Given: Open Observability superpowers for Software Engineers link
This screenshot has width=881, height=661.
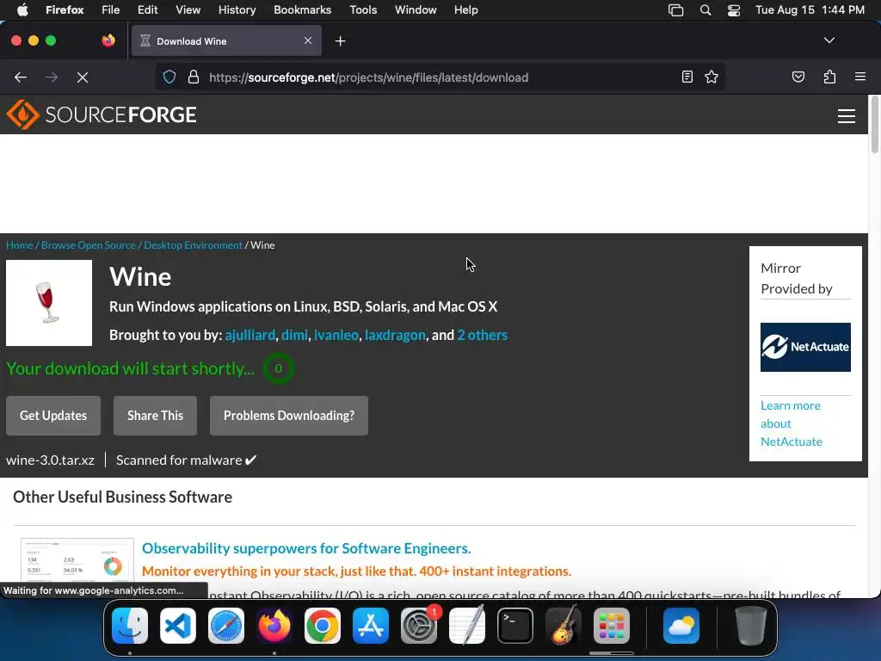Looking at the screenshot, I should click(x=306, y=548).
